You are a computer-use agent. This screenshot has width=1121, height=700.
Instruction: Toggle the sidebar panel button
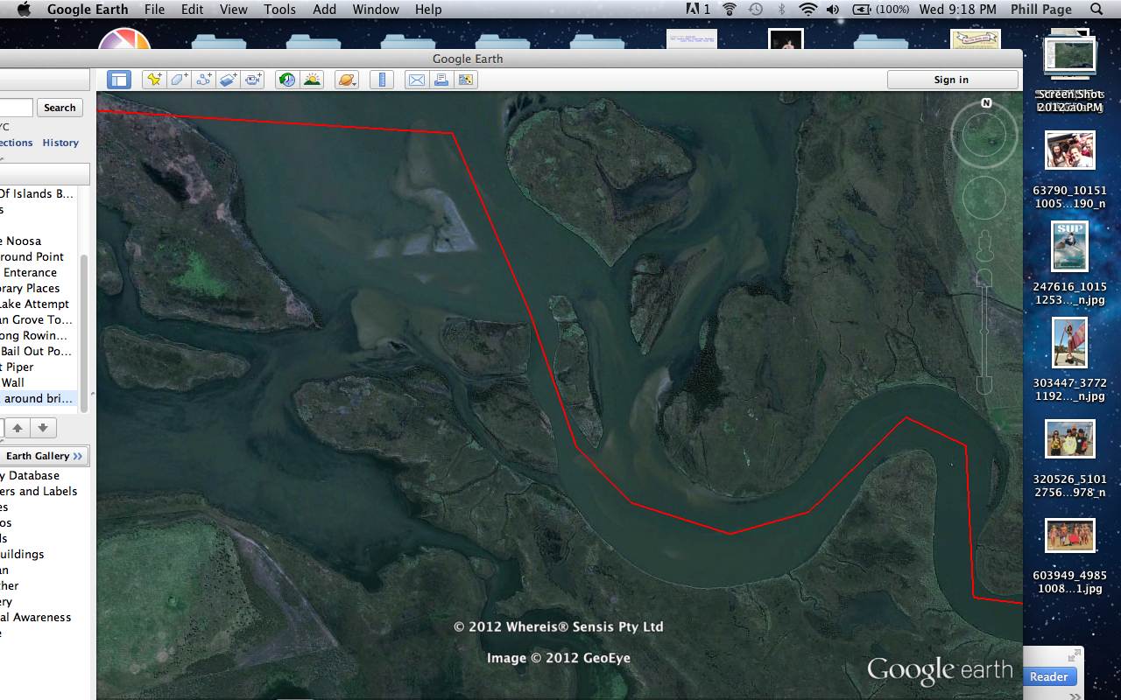(119, 80)
